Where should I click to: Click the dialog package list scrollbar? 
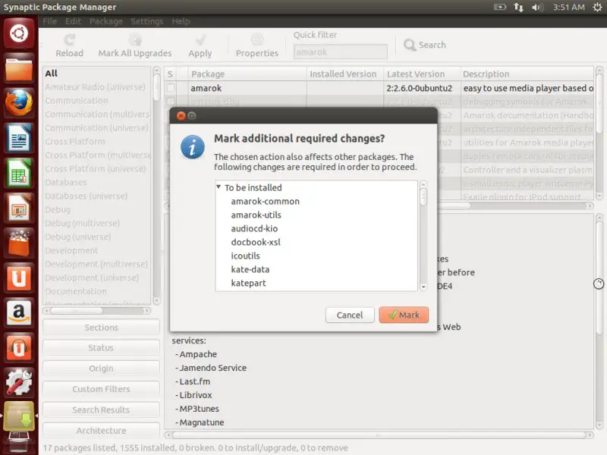pos(423,236)
